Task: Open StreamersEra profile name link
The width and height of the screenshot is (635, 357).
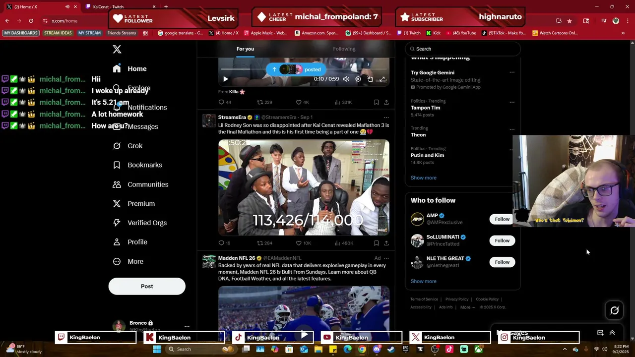Action: pos(232,118)
